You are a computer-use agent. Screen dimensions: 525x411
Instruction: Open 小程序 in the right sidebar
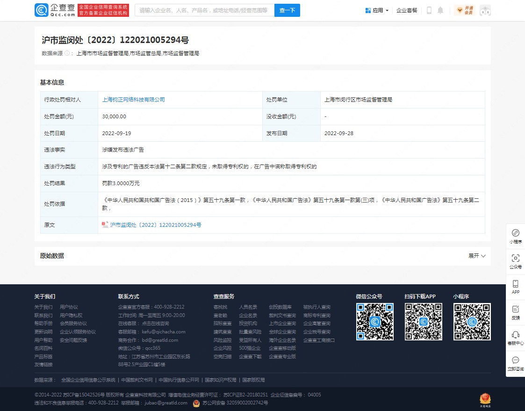point(515,236)
